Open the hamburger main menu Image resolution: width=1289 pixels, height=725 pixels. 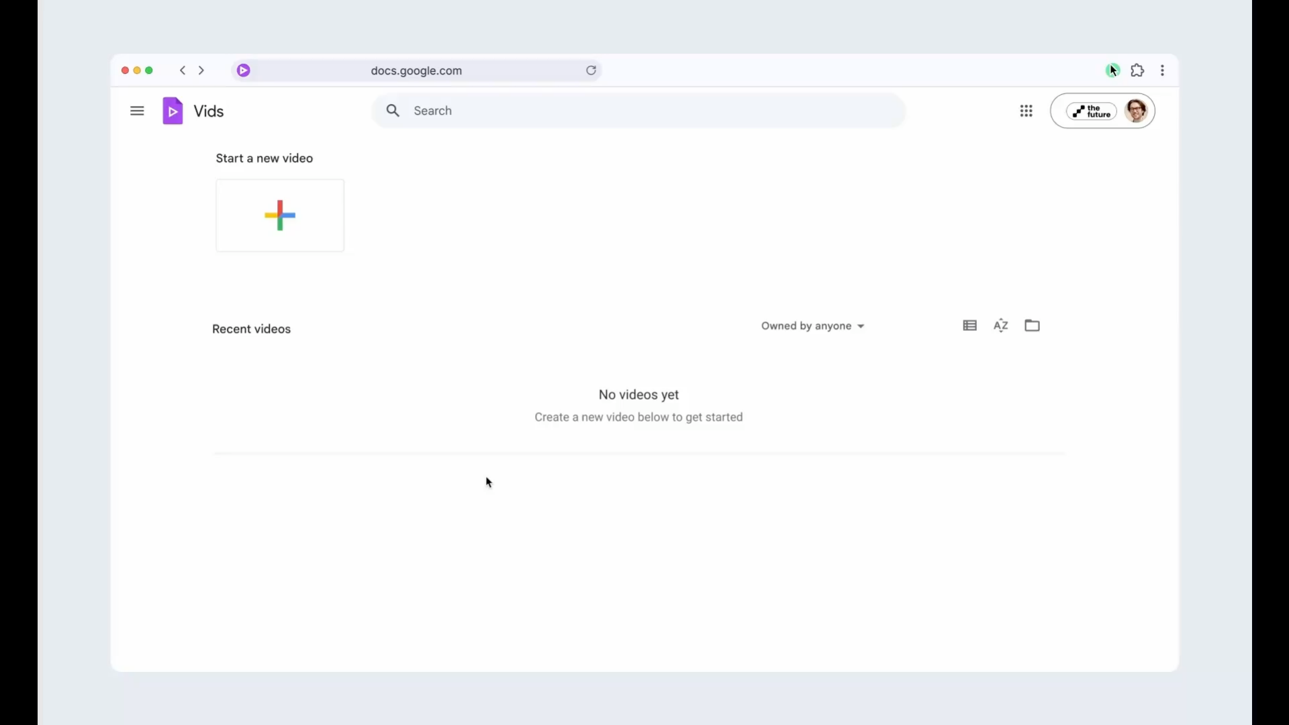tap(137, 111)
